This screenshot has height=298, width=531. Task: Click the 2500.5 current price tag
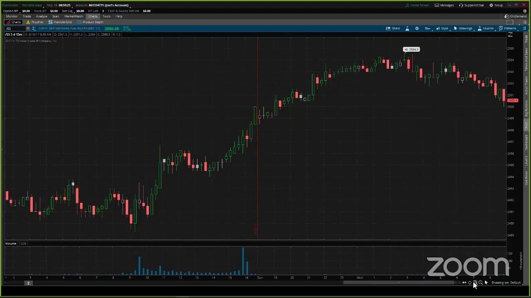pyautogui.click(x=513, y=101)
